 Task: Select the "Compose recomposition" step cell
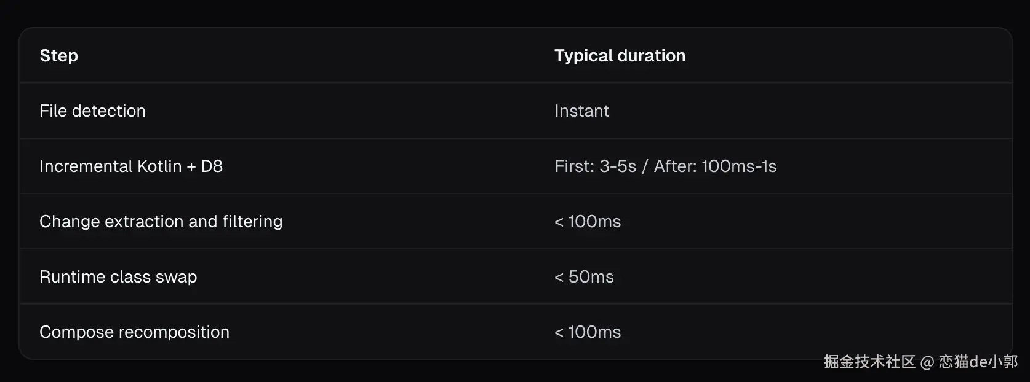pos(134,332)
